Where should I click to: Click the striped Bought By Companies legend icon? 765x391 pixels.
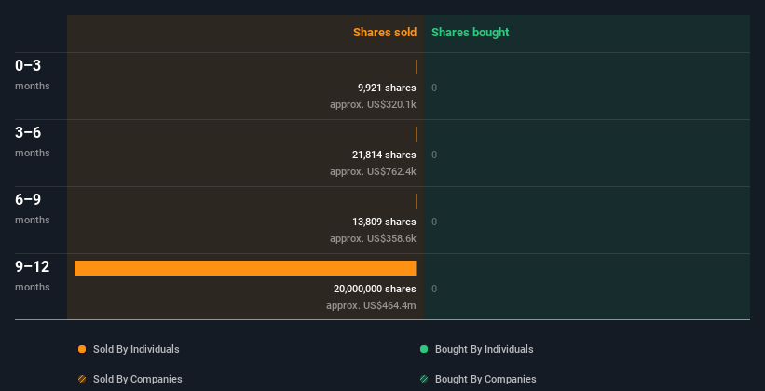coord(424,379)
